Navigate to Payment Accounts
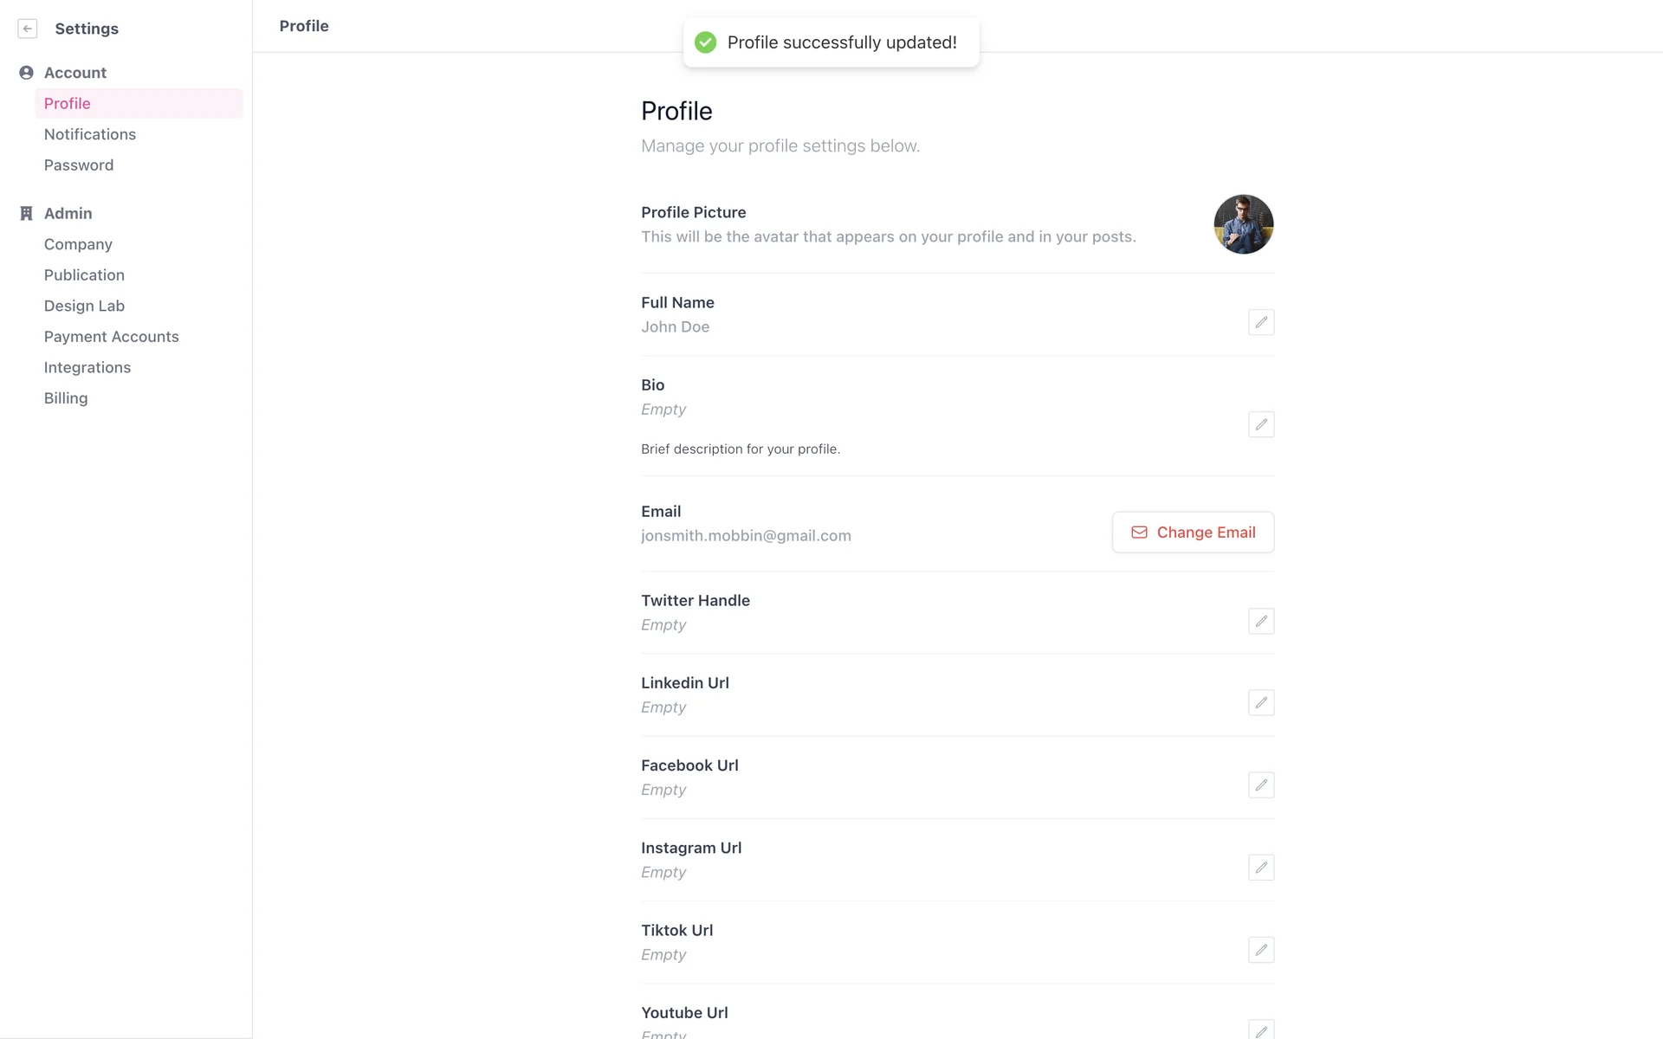Viewport: 1663px width, 1039px height. pyautogui.click(x=111, y=337)
